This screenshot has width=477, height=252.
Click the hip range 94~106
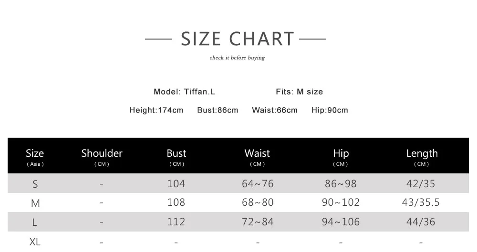341,222
